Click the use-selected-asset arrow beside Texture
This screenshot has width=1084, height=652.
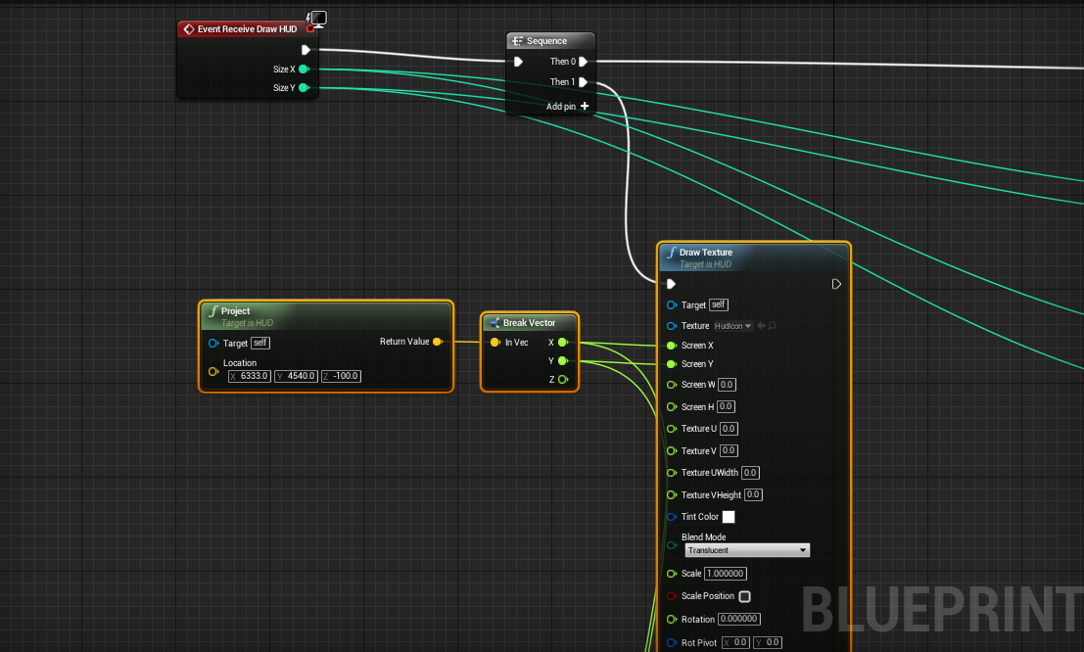[x=761, y=326]
